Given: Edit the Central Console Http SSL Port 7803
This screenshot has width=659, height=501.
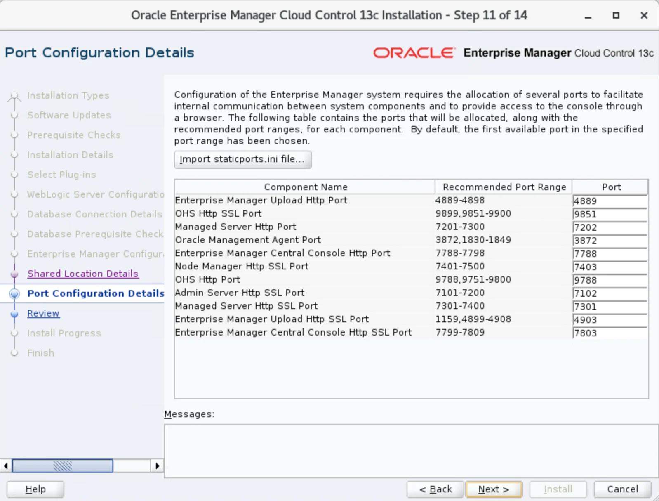Looking at the screenshot, I should click(x=609, y=333).
